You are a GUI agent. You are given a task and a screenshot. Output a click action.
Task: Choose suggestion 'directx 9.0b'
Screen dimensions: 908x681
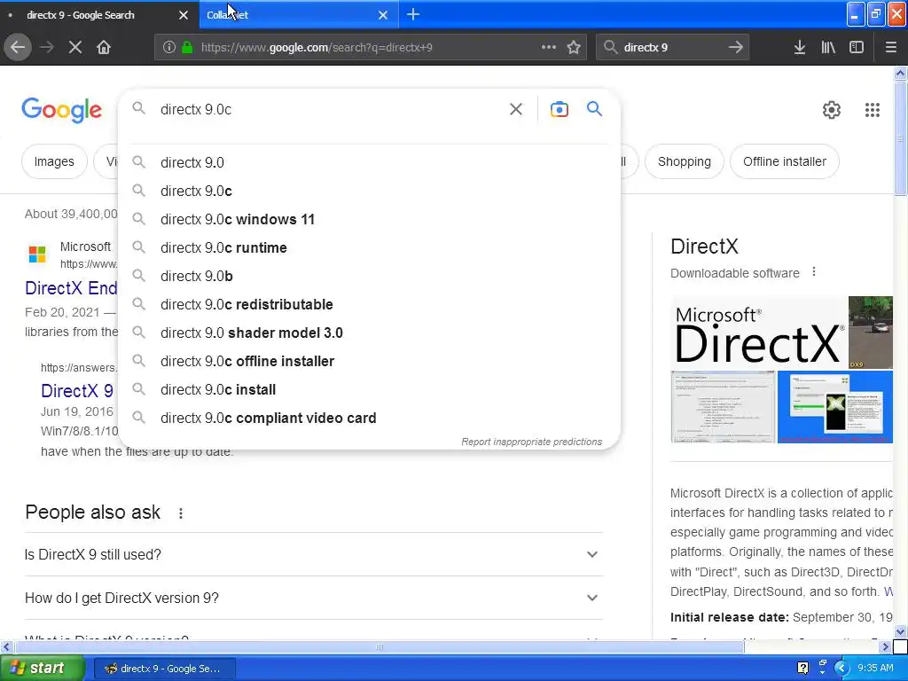click(370, 276)
